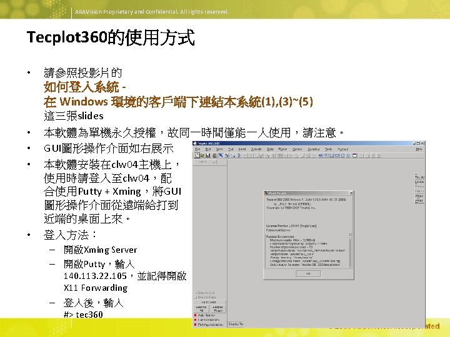Click OK in the About Tecplot dialog
The image size is (450, 337).
pyautogui.click(x=308, y=274)
